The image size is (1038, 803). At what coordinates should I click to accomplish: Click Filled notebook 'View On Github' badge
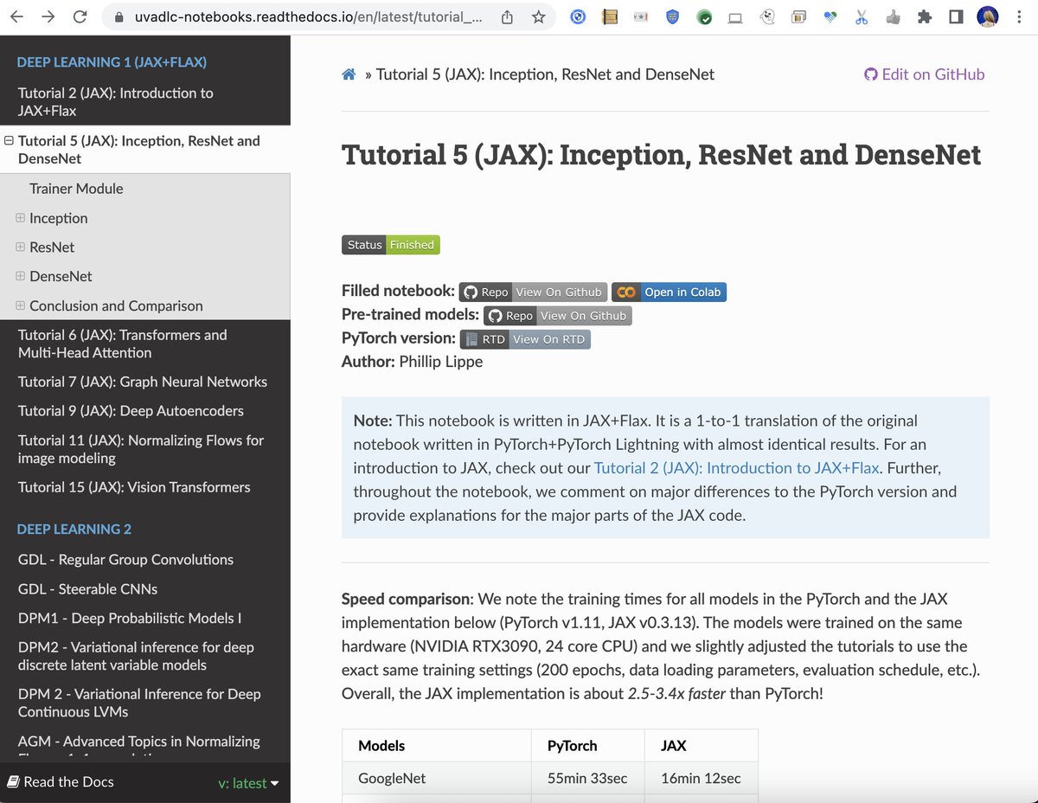pyautogui.click(x=533, y=292)
